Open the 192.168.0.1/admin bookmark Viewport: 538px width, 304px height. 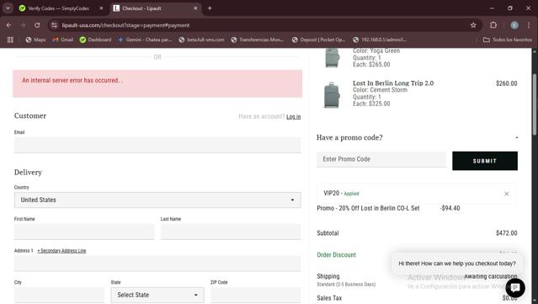tap(380, 40)
